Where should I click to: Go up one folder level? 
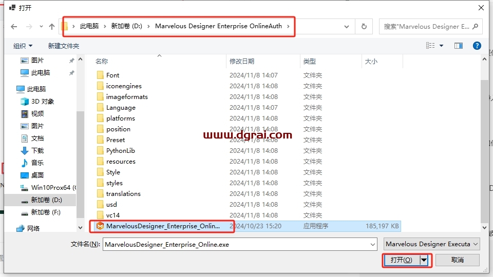tap(52, 27)
